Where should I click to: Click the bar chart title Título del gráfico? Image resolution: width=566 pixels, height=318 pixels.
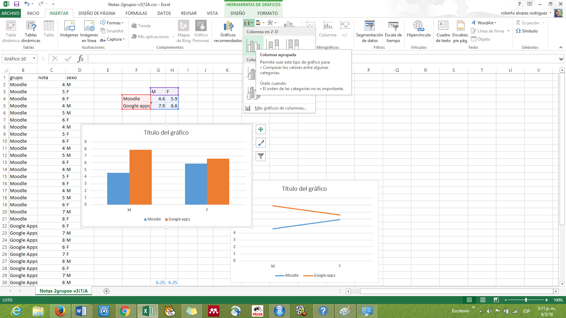pos(166,132)
